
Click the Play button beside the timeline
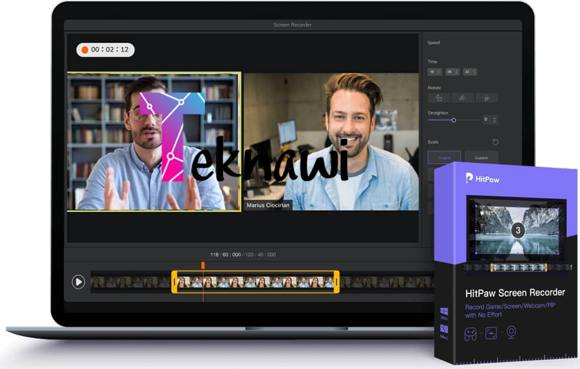pos(78,282)
